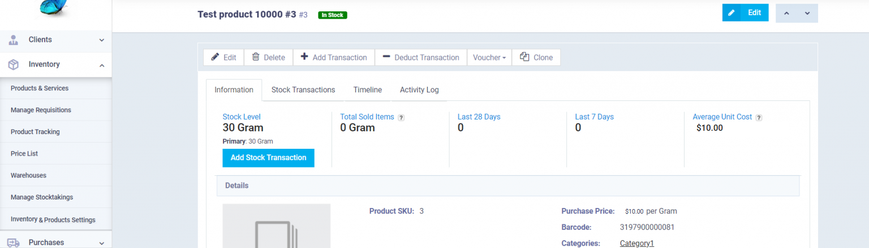Click help icon next to Average Unit Cost
This screenshot has height=248, width=869.
click(x=759, y=118)
